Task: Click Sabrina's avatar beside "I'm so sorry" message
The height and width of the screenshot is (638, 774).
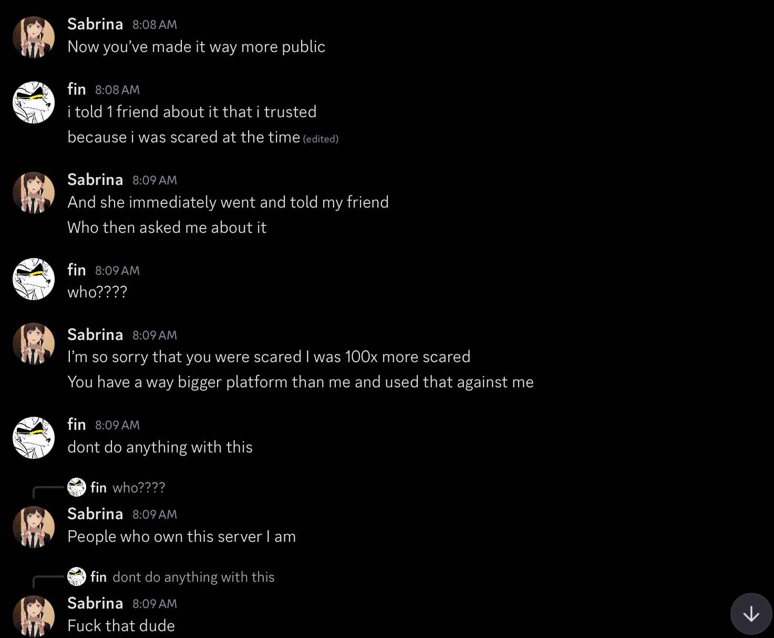Action: [x=34, y=343]
